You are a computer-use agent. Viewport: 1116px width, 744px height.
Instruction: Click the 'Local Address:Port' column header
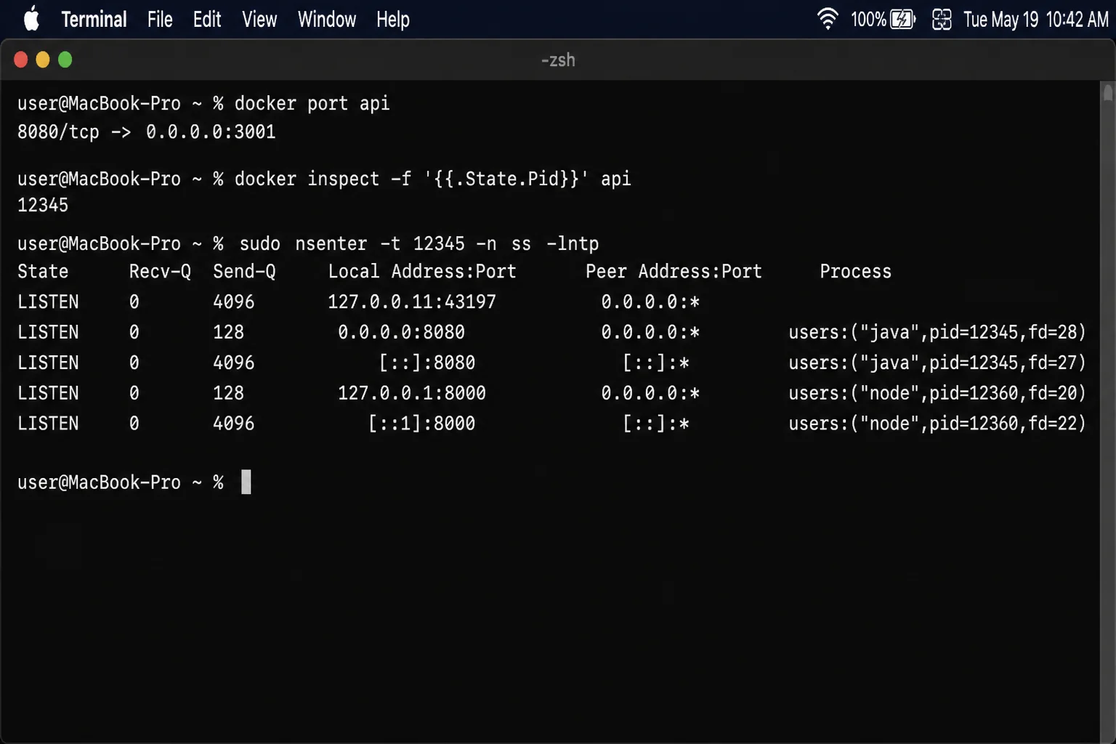422,272
